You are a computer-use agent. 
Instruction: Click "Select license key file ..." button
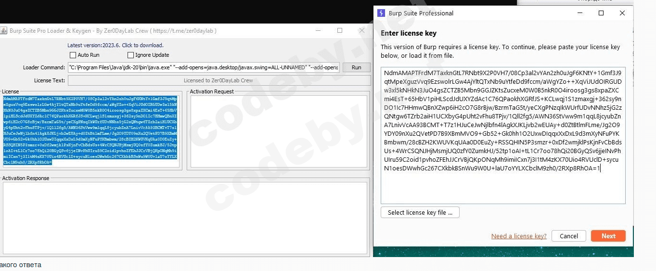click(420, 212)
